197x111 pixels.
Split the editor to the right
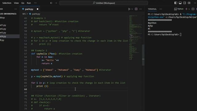136,9
